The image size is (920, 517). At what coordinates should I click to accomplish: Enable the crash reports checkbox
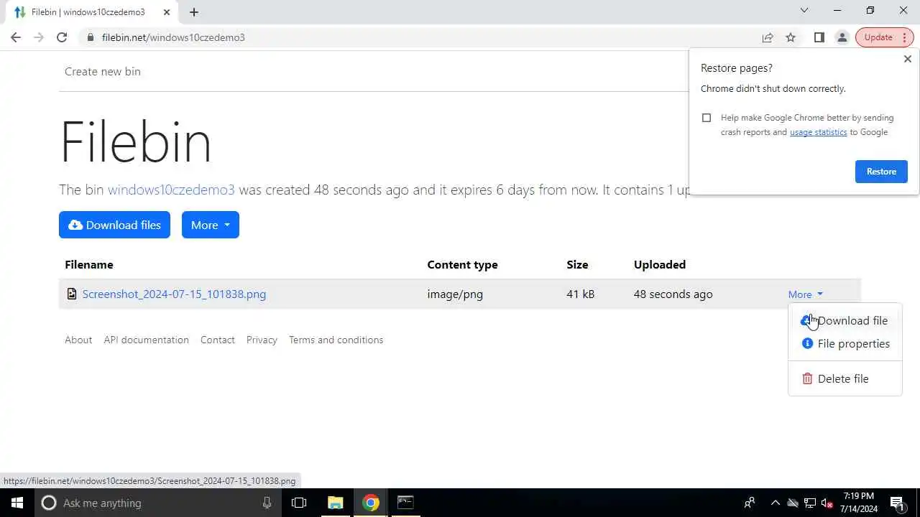[x=707, y=118]
